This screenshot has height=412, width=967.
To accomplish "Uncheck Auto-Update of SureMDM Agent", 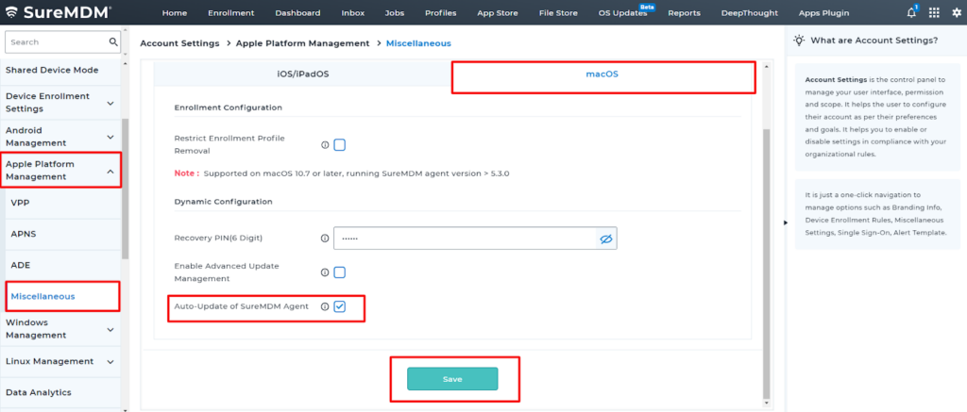I will click(x=340, y=306).
